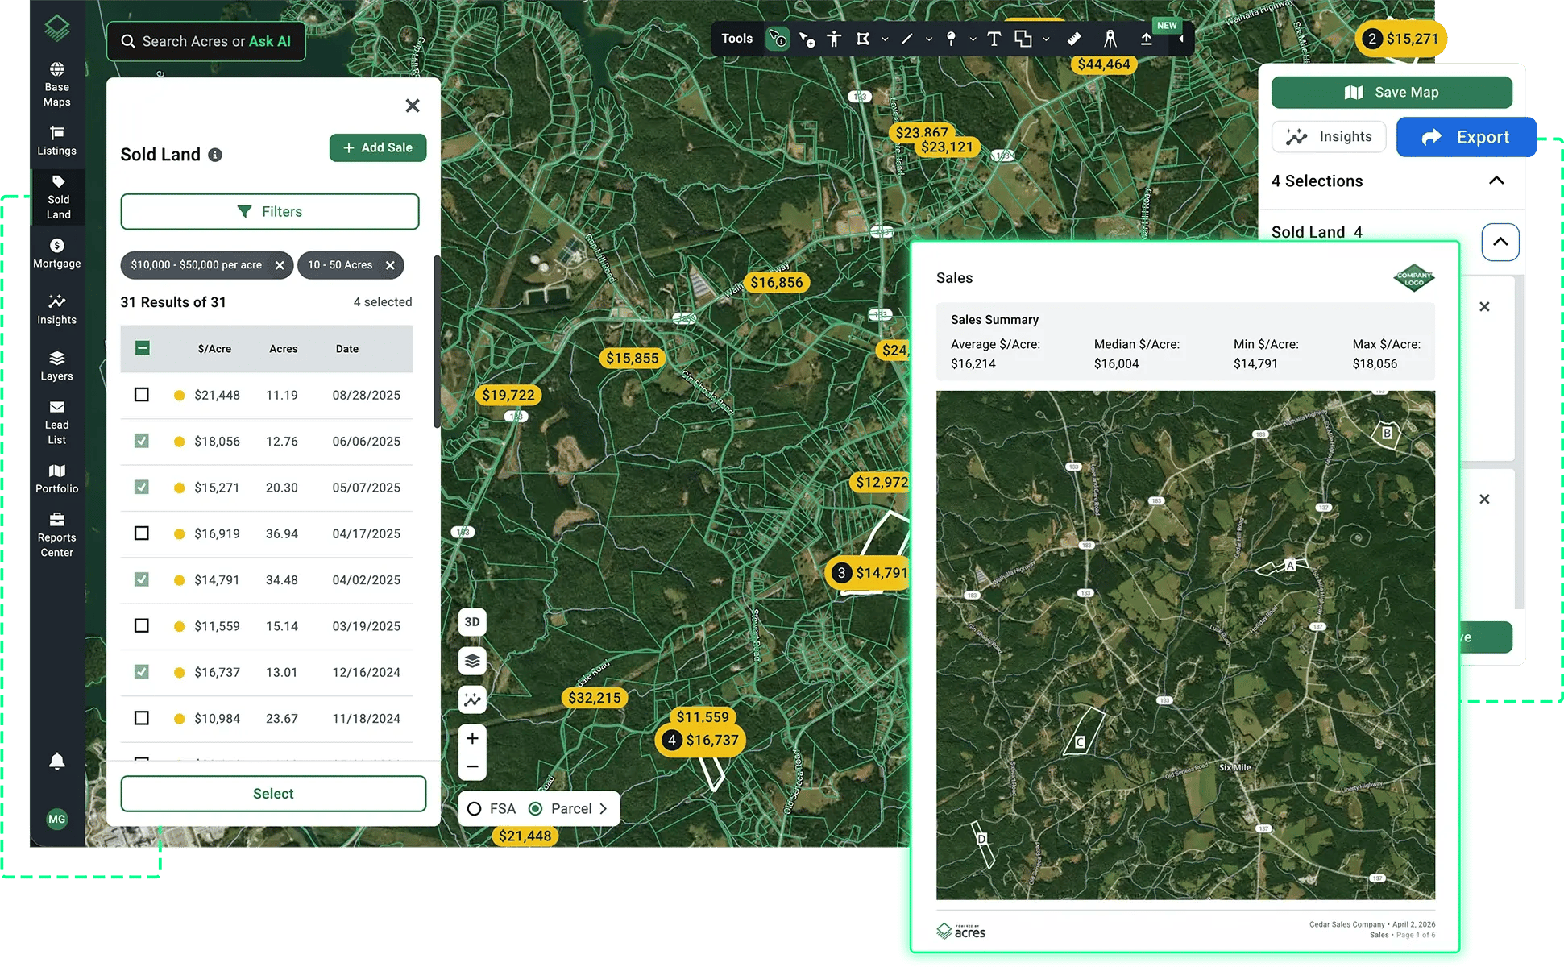Uncheck the $14,791 sale row
1564x967 pixels.
pos(142,579)
